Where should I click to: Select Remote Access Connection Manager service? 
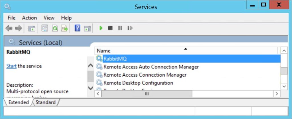pos(145,75)
